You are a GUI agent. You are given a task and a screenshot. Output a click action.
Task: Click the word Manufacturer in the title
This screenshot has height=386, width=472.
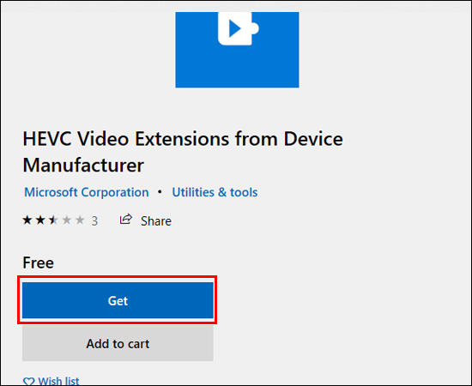(x=83, y=166)
